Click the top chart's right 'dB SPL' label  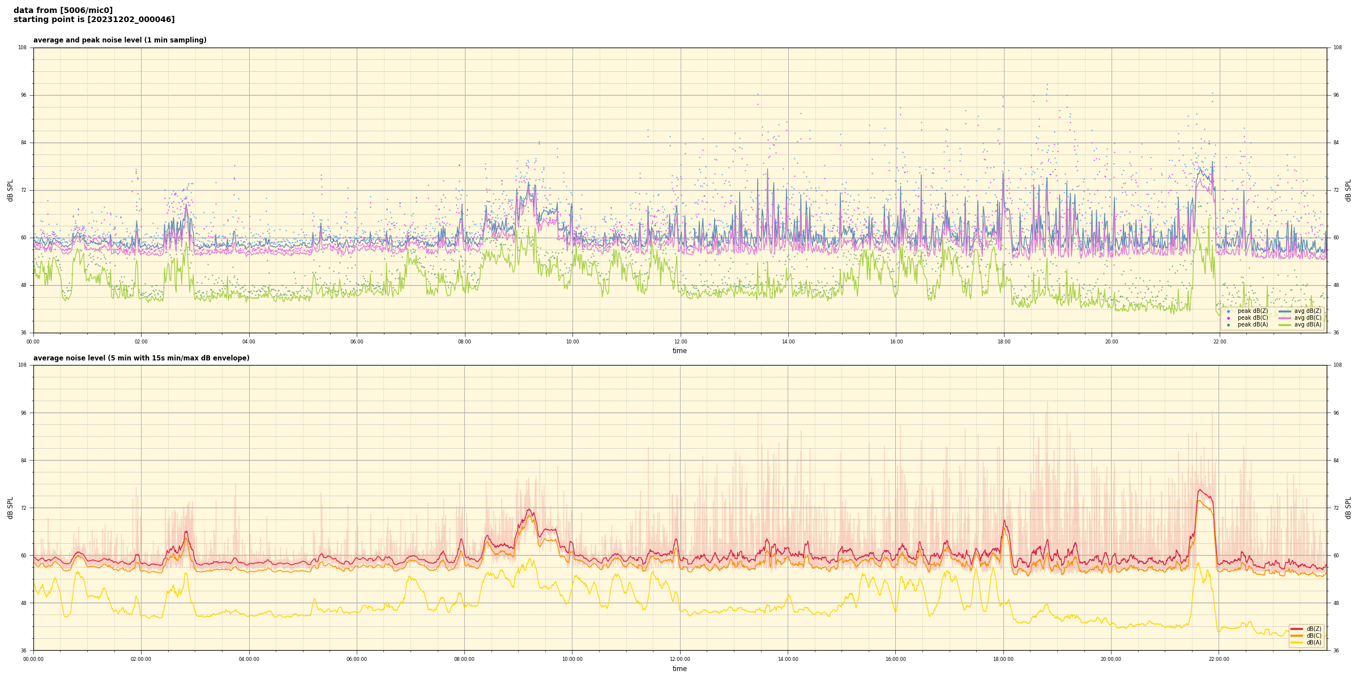1348,190
